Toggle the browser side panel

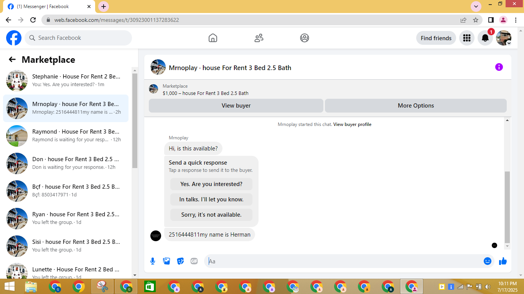click(x=491, y=20)
